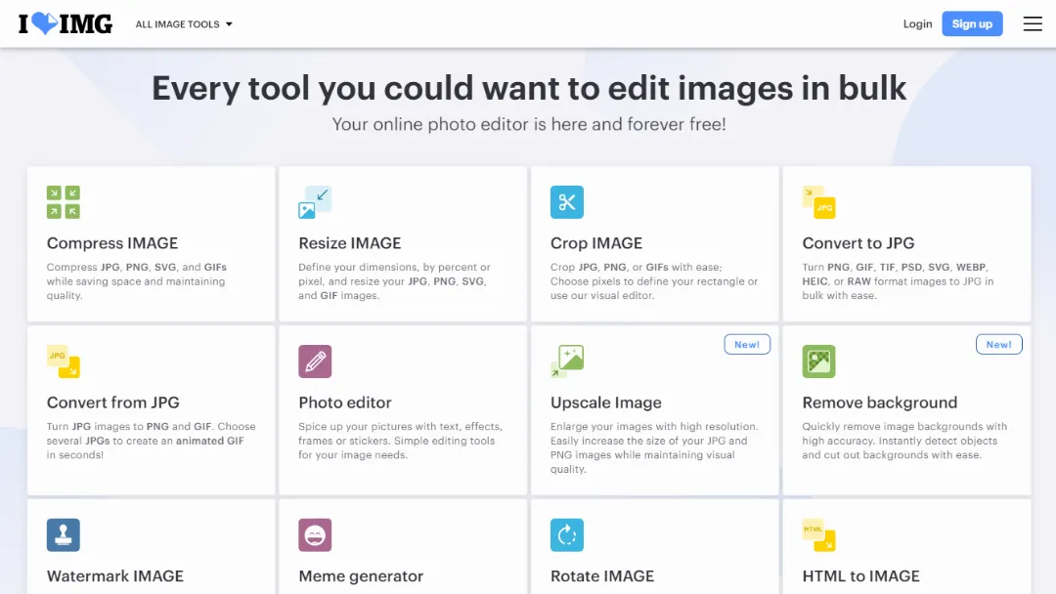Click the Convert from JPG icon
The height and width of the screenshot is (594, 1056).
click(64, 361)
